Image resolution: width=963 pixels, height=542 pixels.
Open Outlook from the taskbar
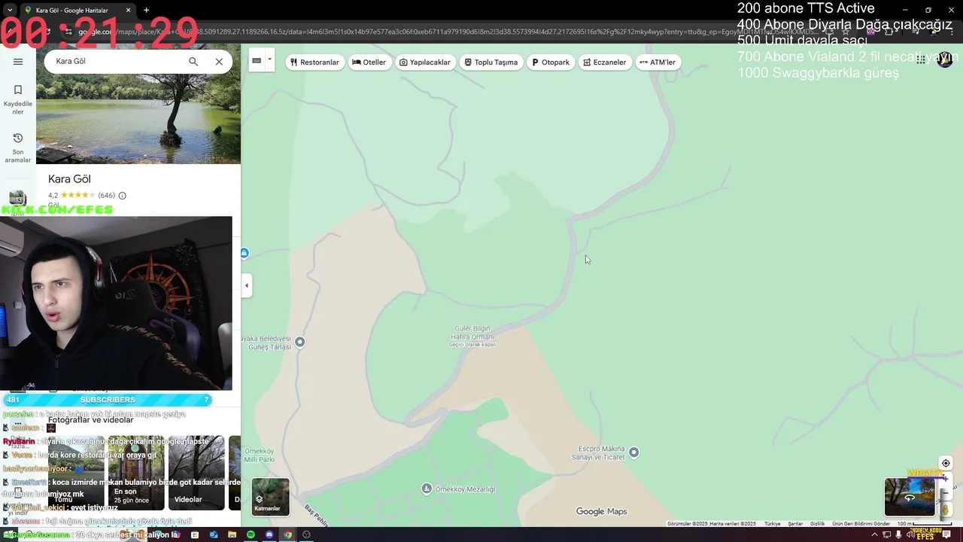coord(214,534)
